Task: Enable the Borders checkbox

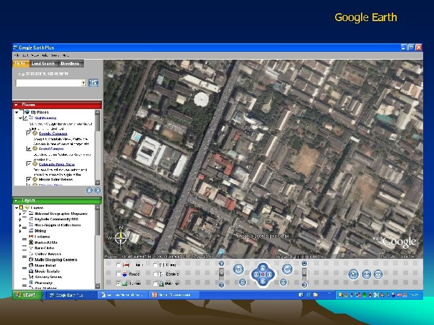Action: 156,274
